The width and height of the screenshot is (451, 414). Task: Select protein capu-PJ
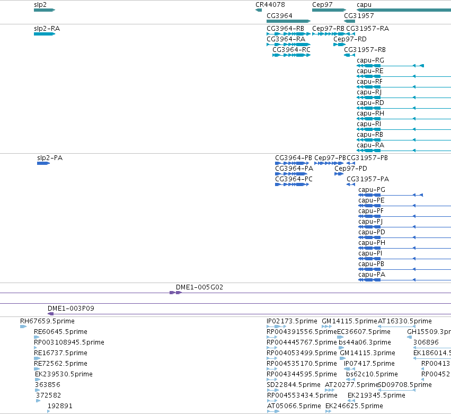tap(370, 222)
